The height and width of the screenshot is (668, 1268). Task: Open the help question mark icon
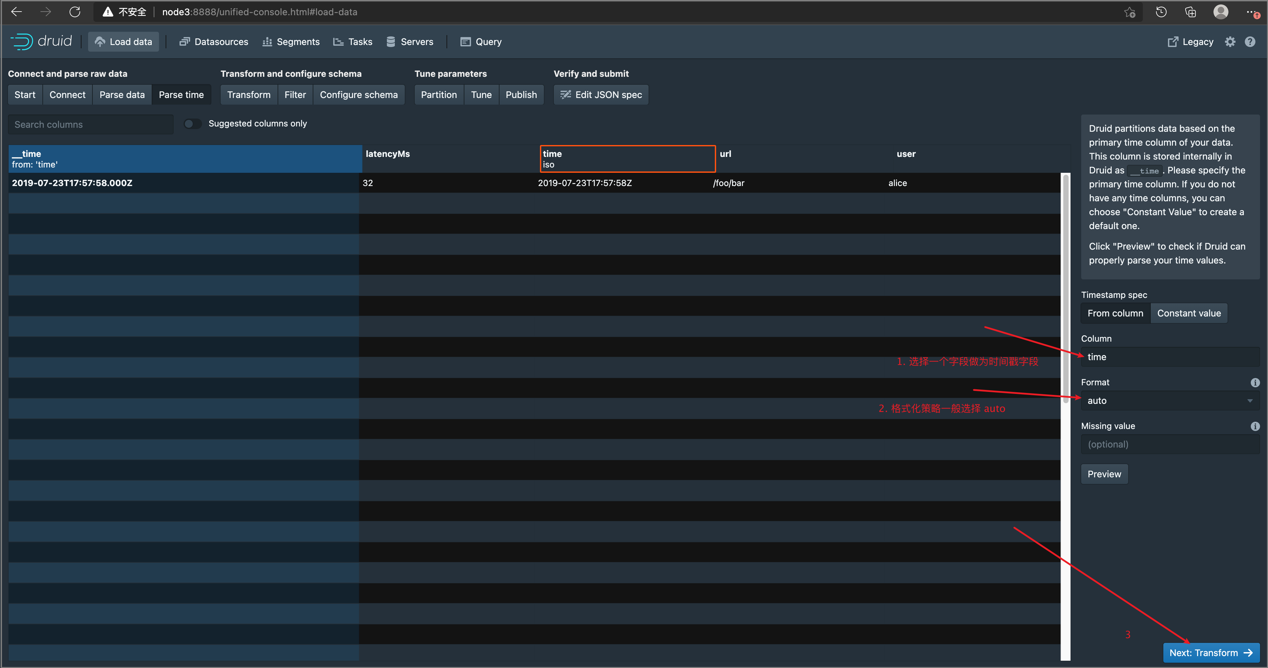pos(1250,42)
